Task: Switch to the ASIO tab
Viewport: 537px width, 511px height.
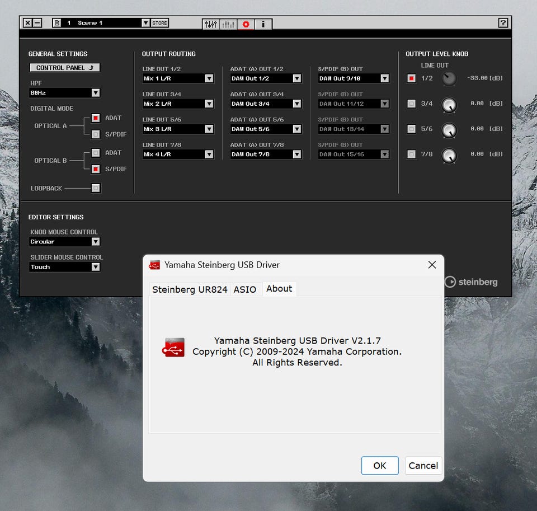Action: 245,289
